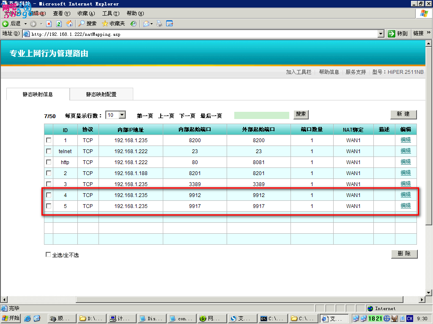
Task: Open the 帮助(H) menu
Action: (135, 13)
